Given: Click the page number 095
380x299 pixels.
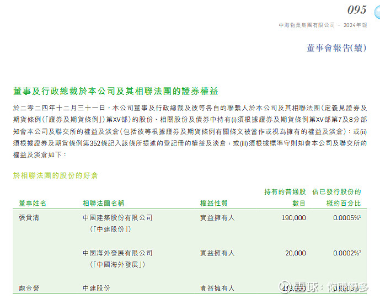Looking at the screenshot, I should tap(357, 10).
